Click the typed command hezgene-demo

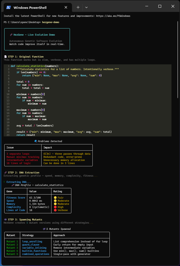coord(51,22)
